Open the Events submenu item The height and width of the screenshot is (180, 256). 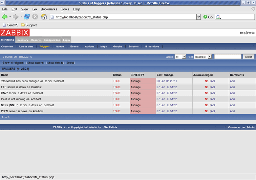coord(74,47)
